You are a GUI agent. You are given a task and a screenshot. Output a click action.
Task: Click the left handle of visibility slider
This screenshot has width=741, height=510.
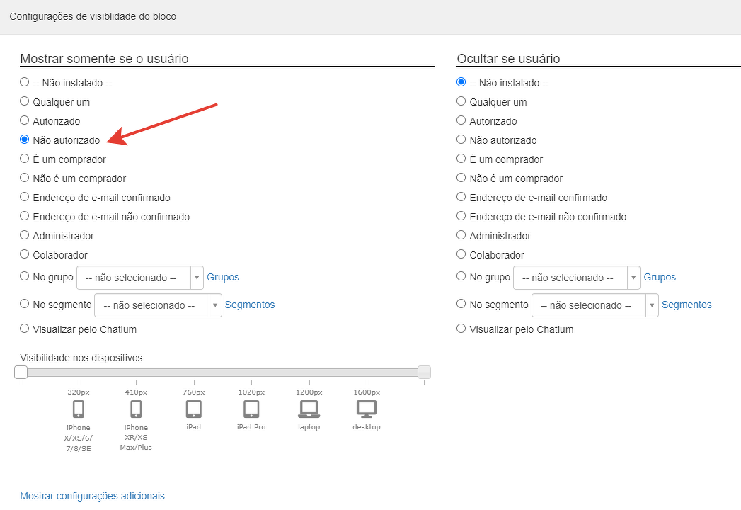point(21,372)
